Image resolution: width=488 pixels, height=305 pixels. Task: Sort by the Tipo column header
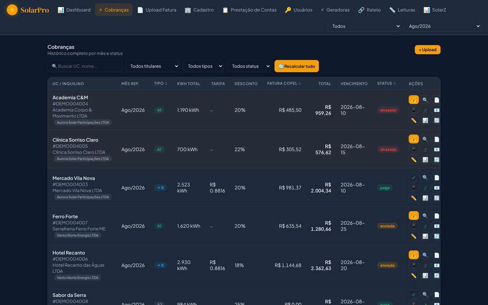161,83
